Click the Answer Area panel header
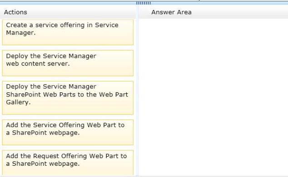This screenshot has height=177, width=288. click(171, 12)
